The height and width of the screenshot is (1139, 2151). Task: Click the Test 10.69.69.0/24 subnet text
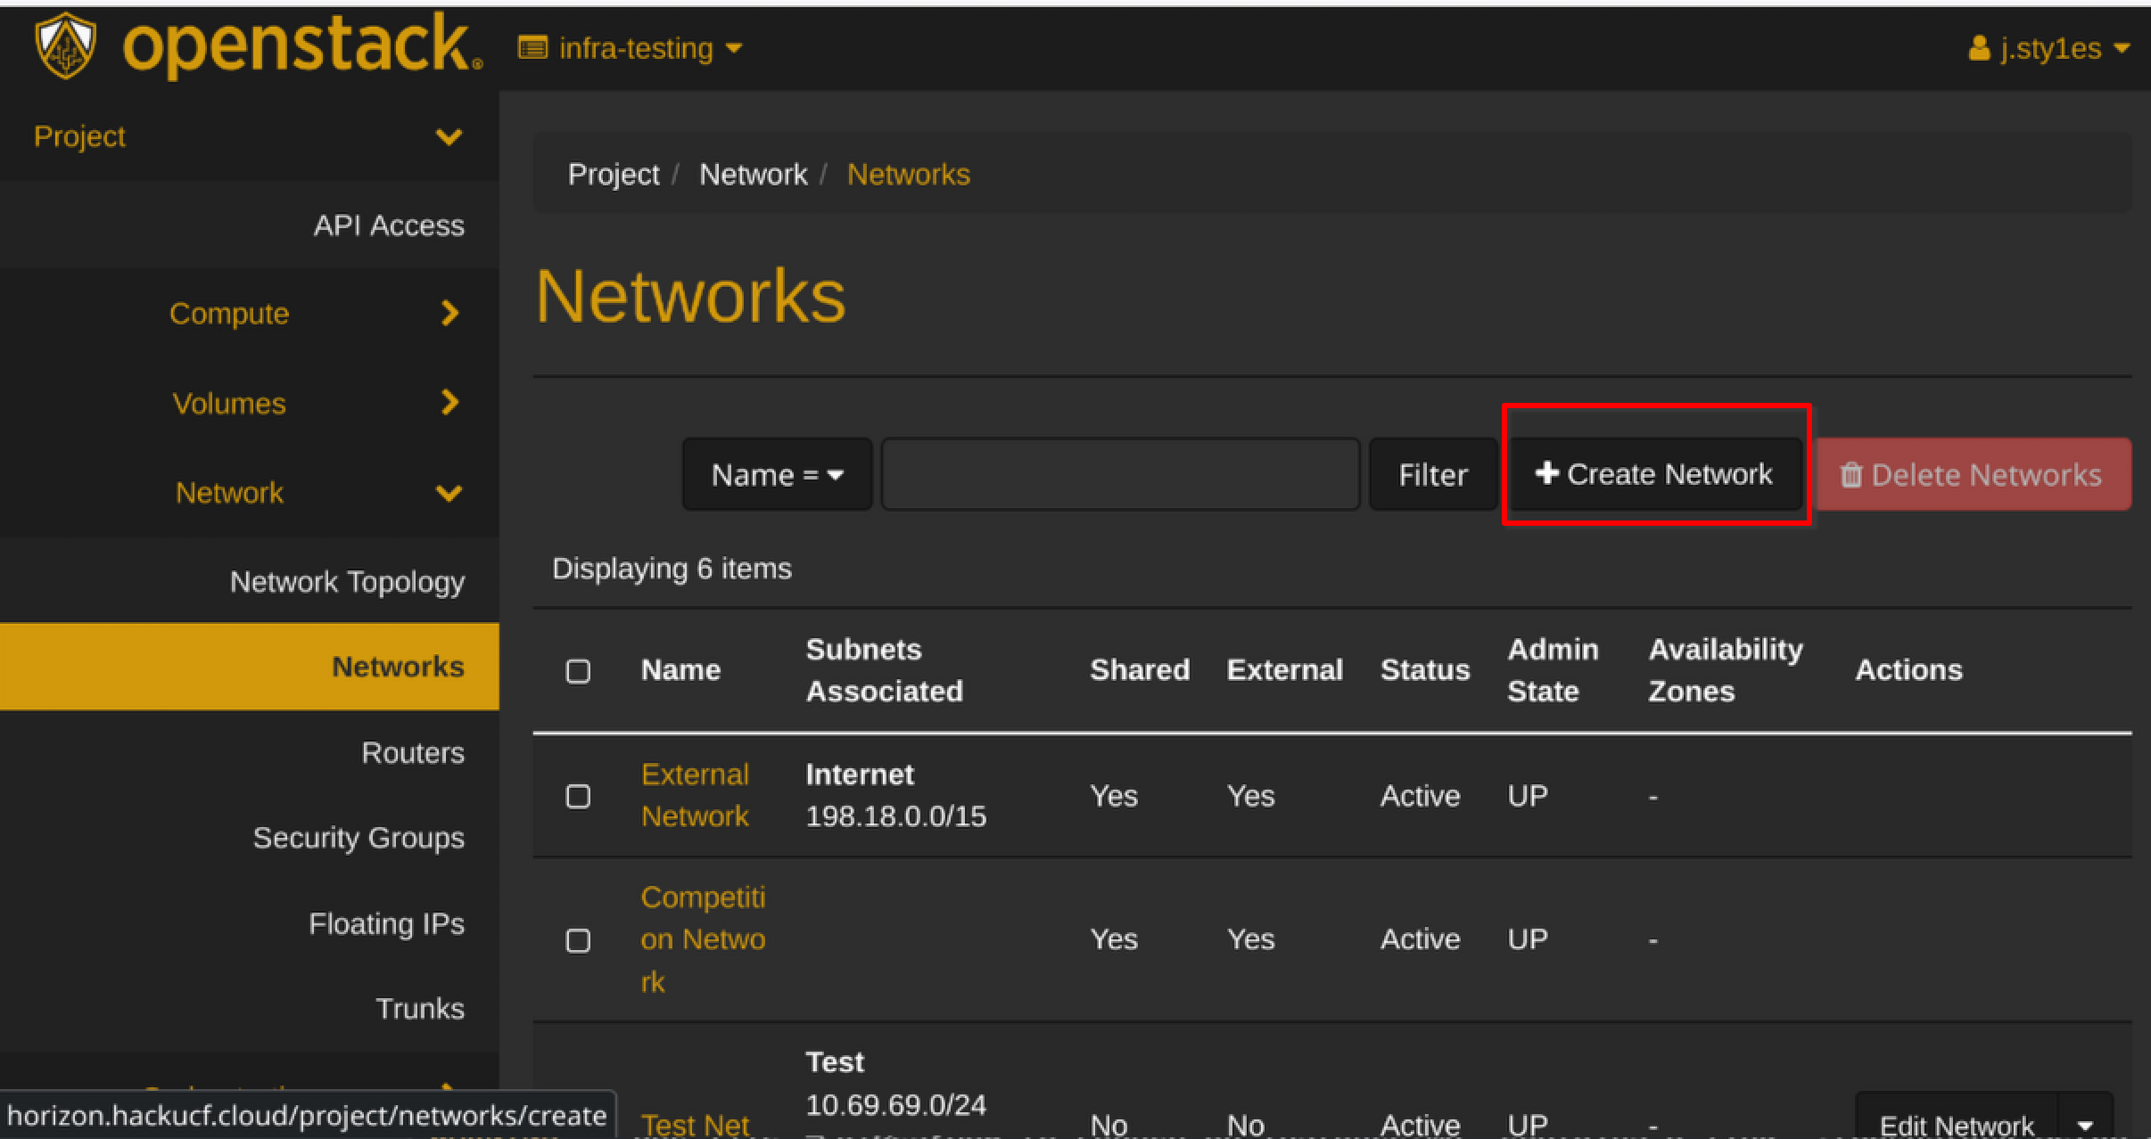(895, 1084)
